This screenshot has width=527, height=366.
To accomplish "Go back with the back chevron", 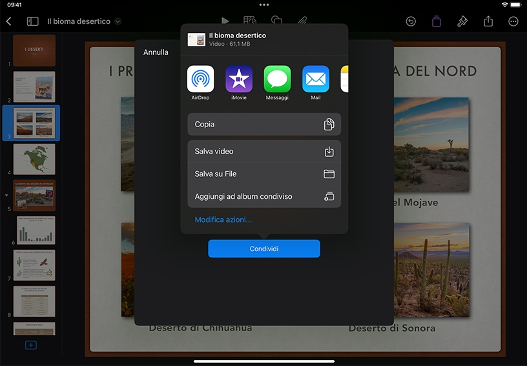I will pyautogui.click(x=9, y=21).
